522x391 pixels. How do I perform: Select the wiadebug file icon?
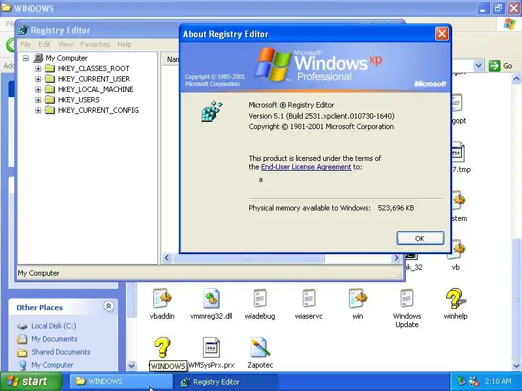[x=260, y=298]
